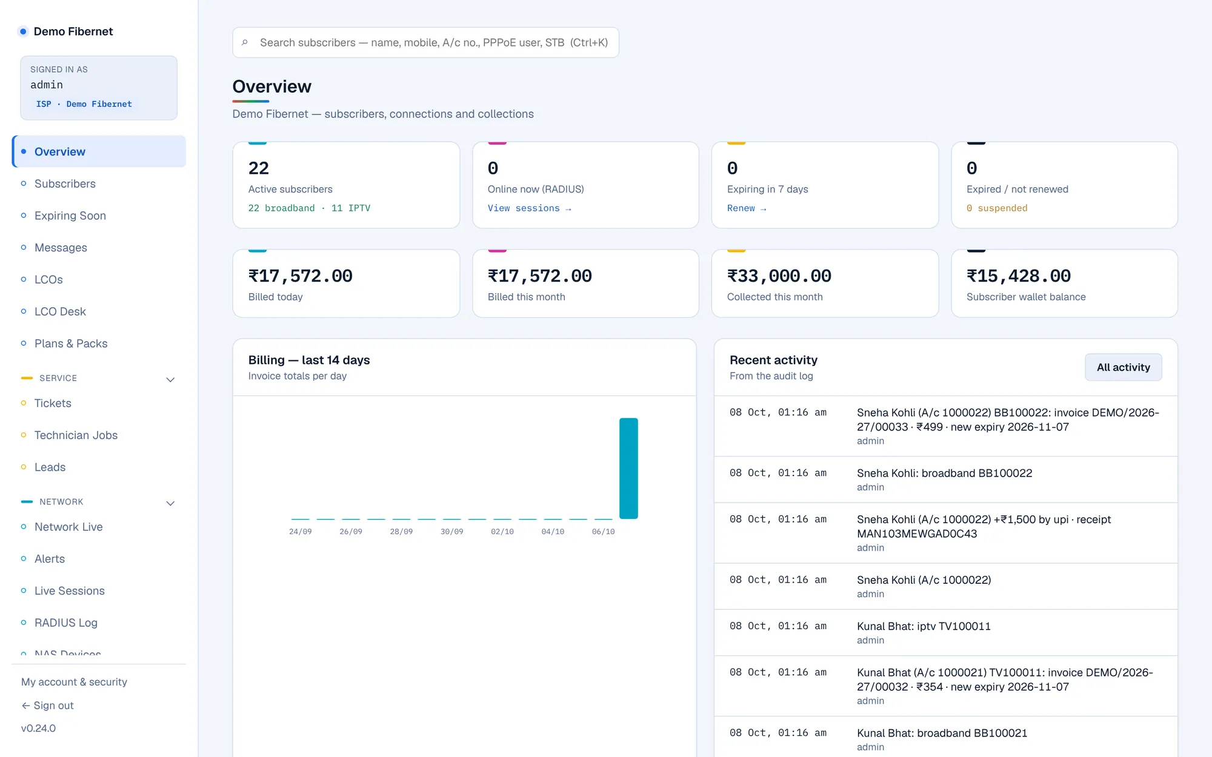Focus the subscriber search field

[x=425, y=42]
